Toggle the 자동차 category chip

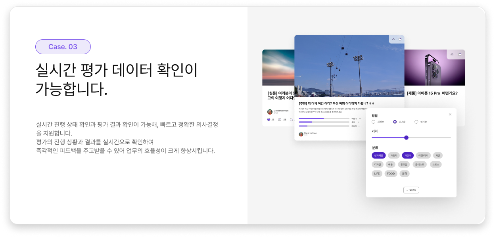(393, 155)
